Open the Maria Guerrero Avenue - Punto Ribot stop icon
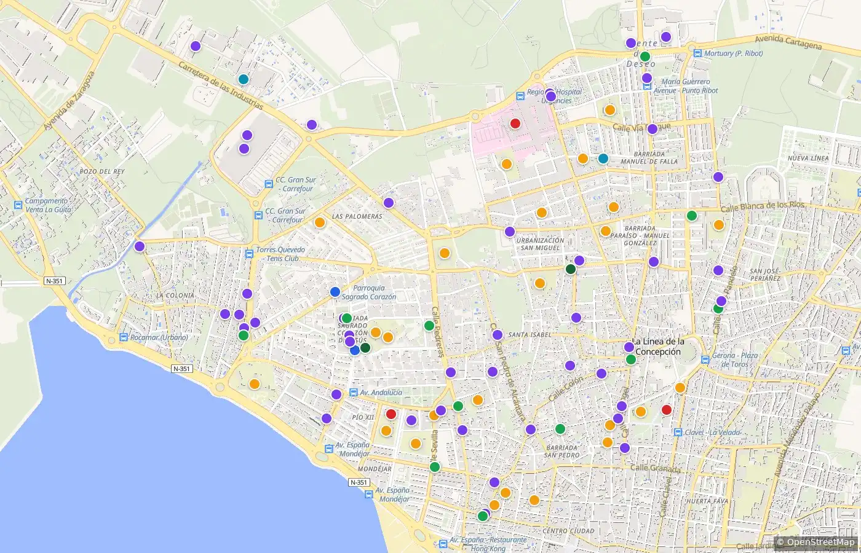Image resolution: width=861 pixels, height=553 pixels. pos(646,87)
